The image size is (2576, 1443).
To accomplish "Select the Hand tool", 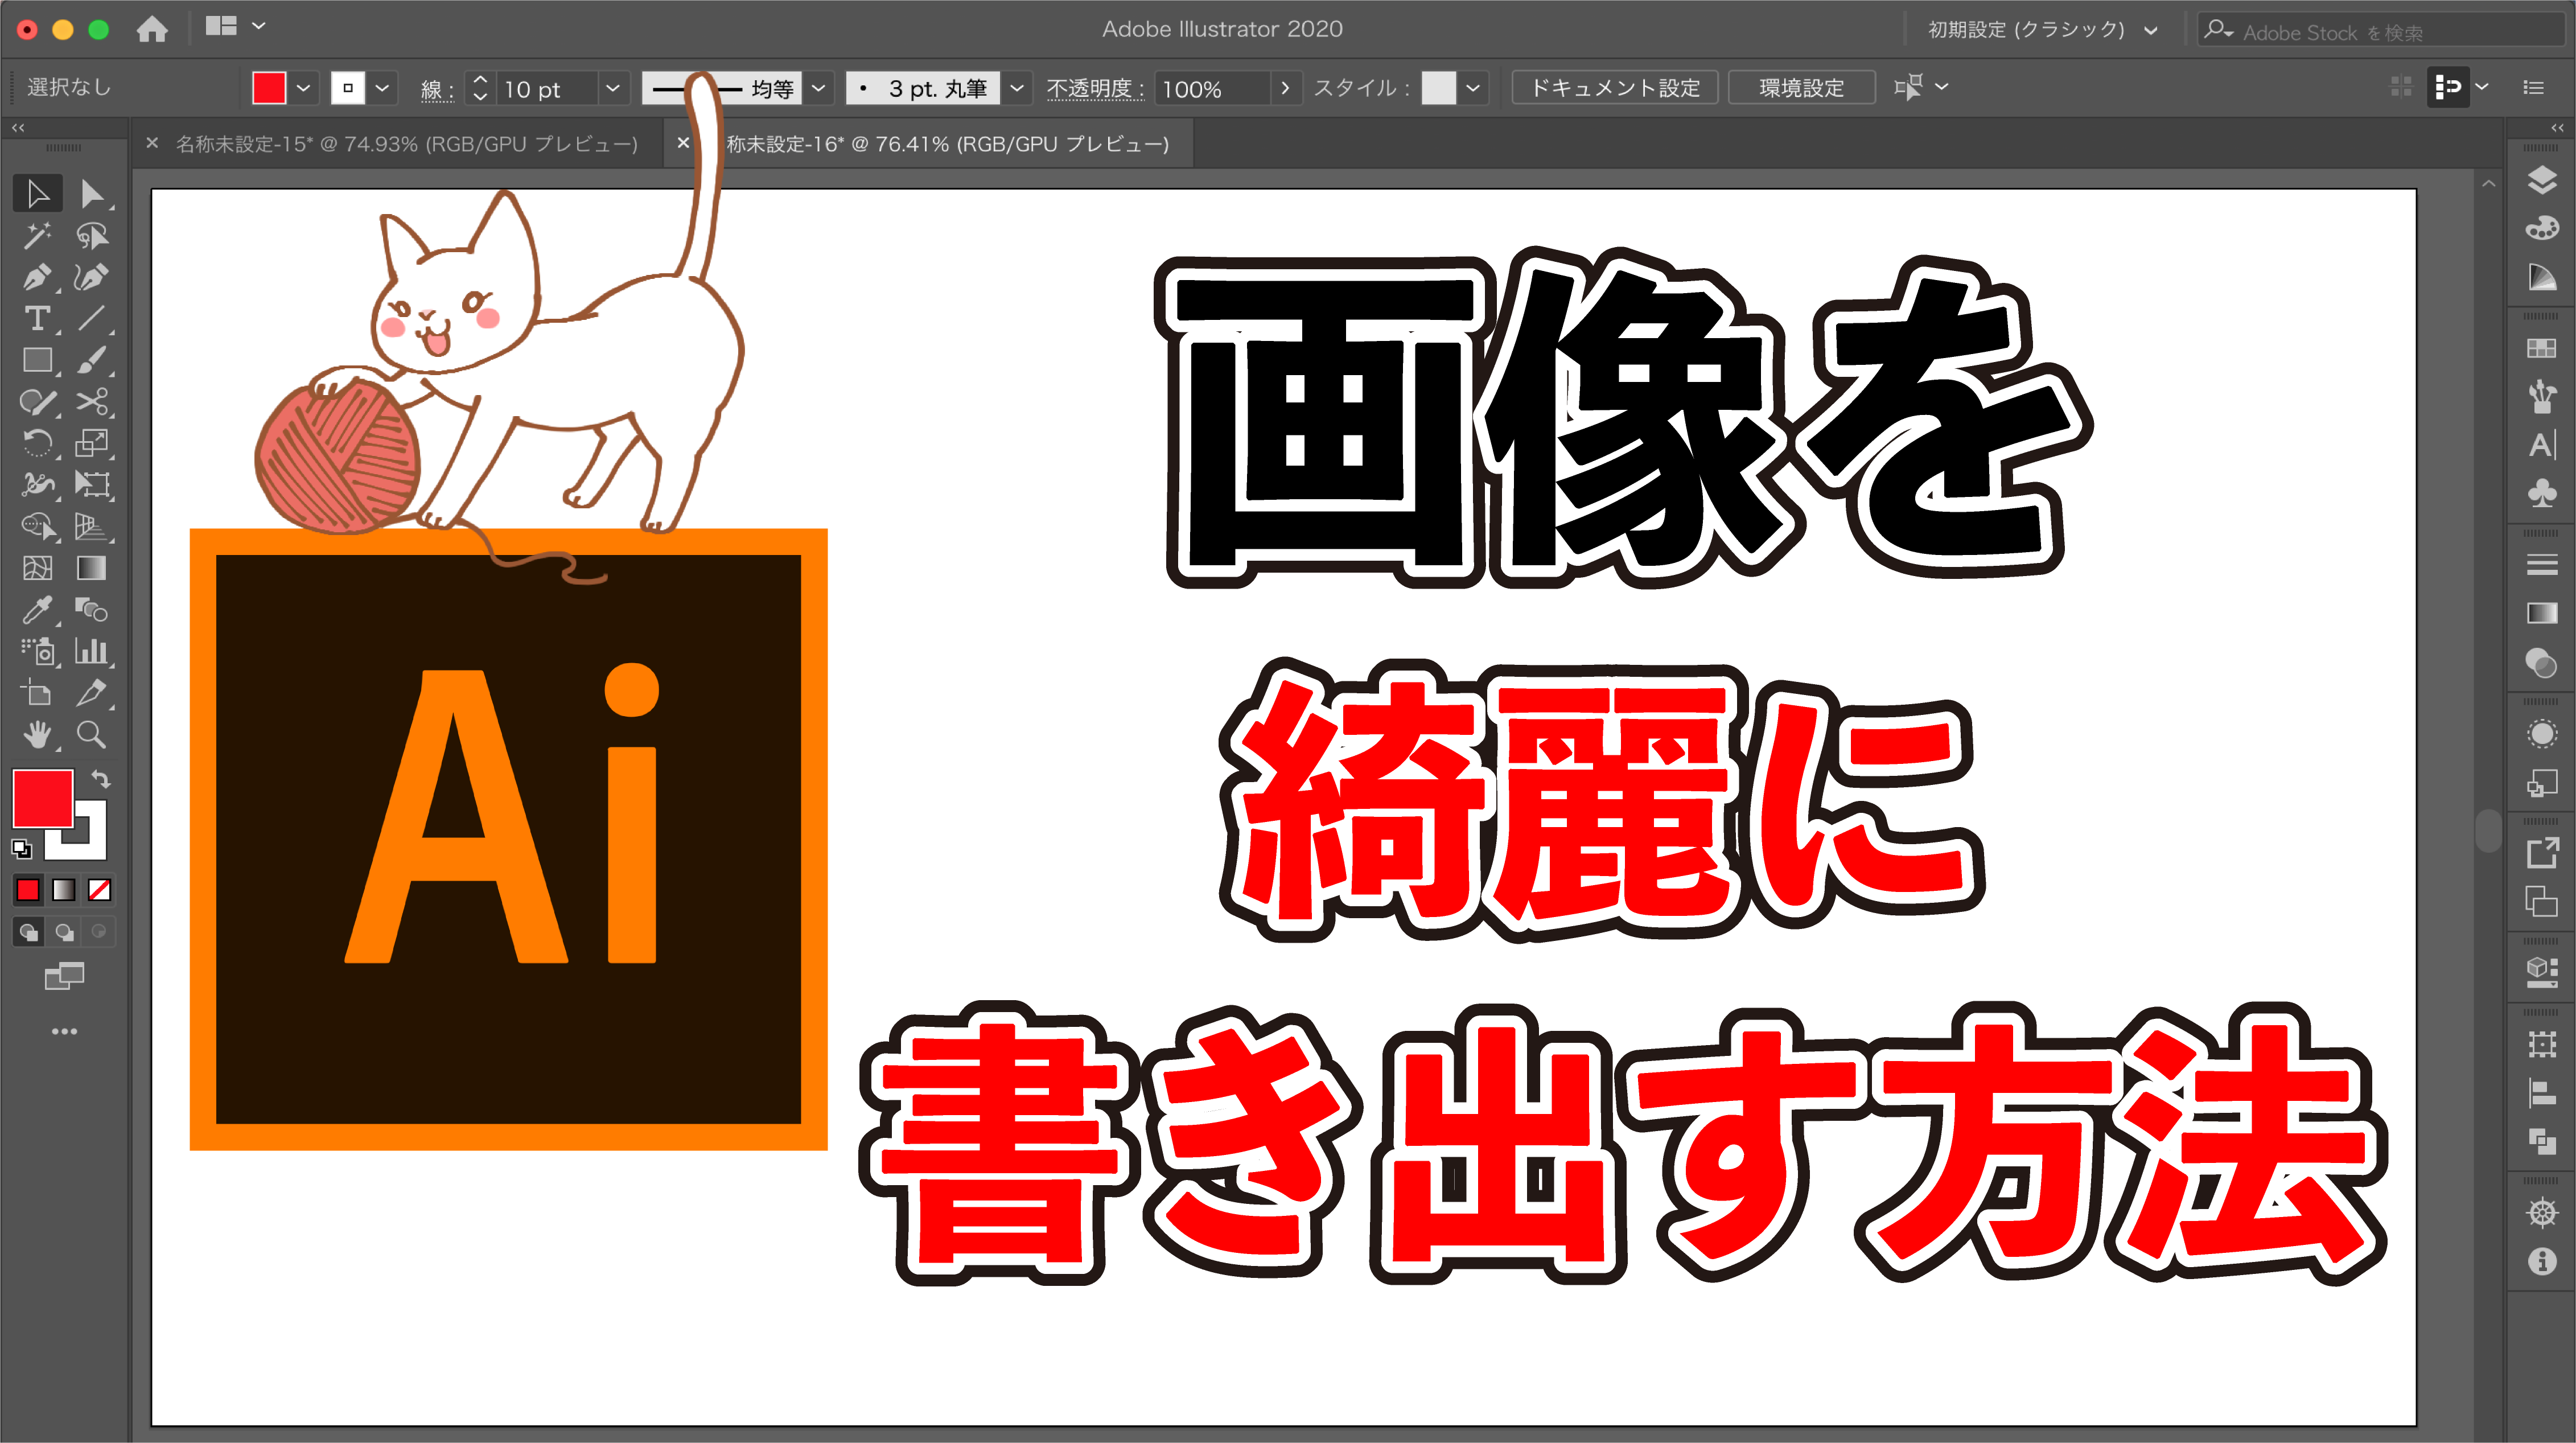I will point(38,735).
